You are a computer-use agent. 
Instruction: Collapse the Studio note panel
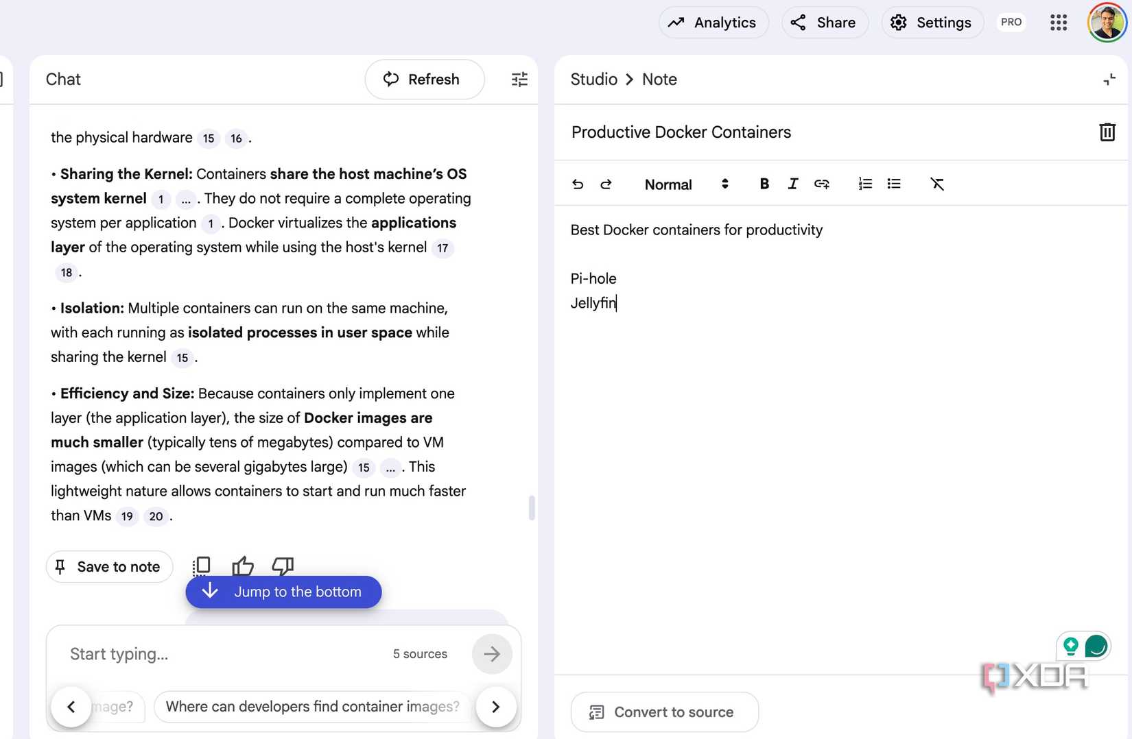point(1109,80)
